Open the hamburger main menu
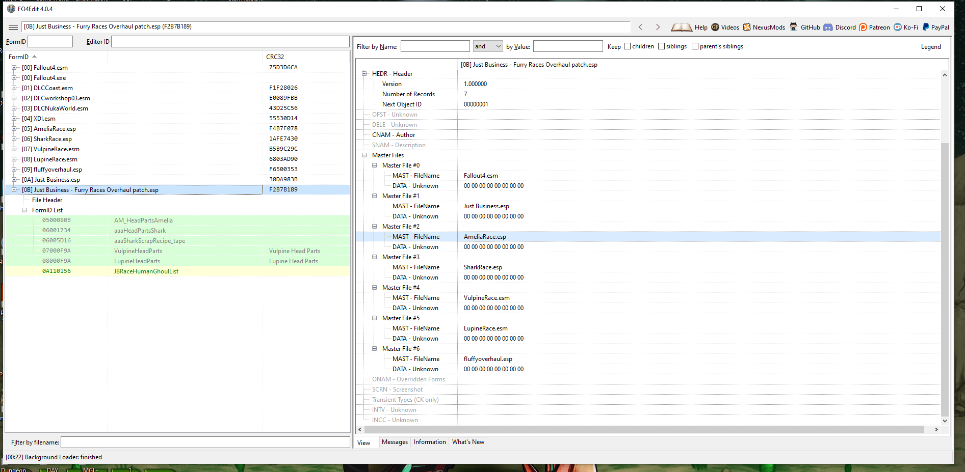Screen dimensions: 965x472 coord(13,27)
